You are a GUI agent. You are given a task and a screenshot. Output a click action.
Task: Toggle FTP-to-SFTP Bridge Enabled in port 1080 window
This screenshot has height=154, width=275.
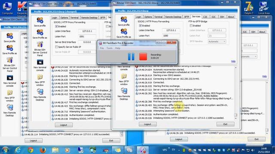tap(191, 26)
